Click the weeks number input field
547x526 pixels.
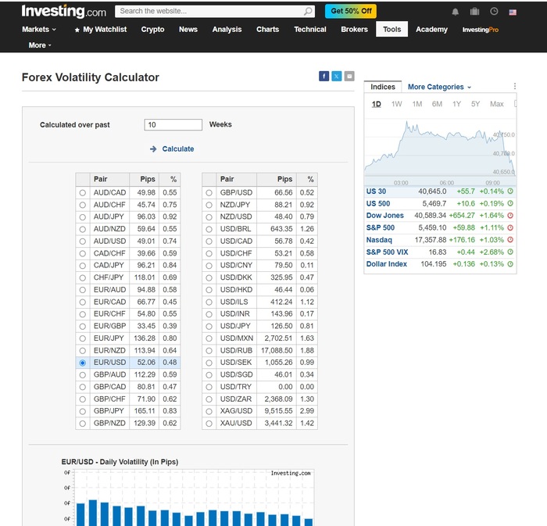(x=173, y=125)
